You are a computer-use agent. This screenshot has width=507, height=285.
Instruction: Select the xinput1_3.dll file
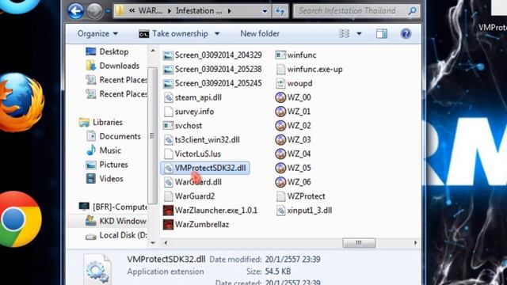coord(304,211)
